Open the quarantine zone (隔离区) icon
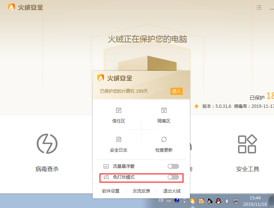 tap(164, 110)
